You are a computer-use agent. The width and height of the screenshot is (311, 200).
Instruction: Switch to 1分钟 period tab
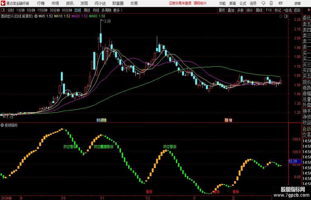[x=20, y=10]
